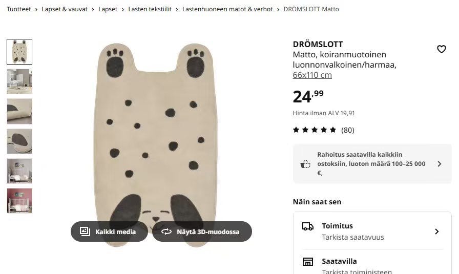The width and height of the screenshot is (459, 274).
Task: Open the Saatavilla store availability row
Action: 372,263
